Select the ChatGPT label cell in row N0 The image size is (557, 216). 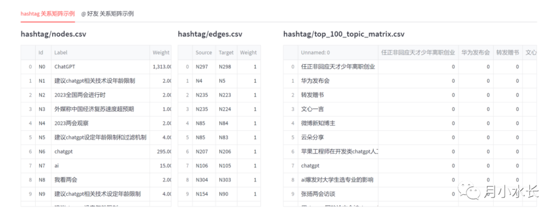(x=100, y=66)
